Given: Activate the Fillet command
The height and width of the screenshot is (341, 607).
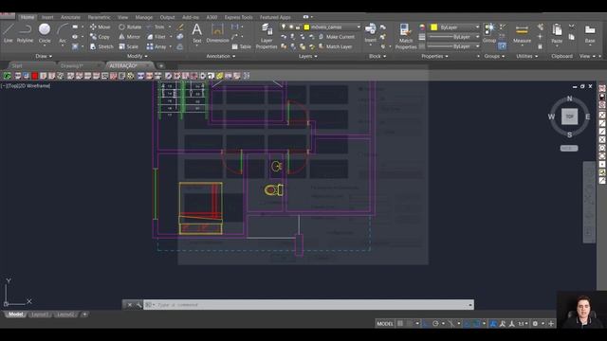Looking at the screenshot, I should 156,37.
